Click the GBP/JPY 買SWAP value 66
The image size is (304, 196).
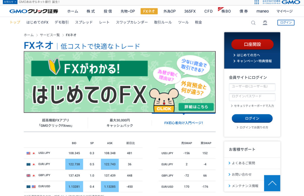point(205,176)
